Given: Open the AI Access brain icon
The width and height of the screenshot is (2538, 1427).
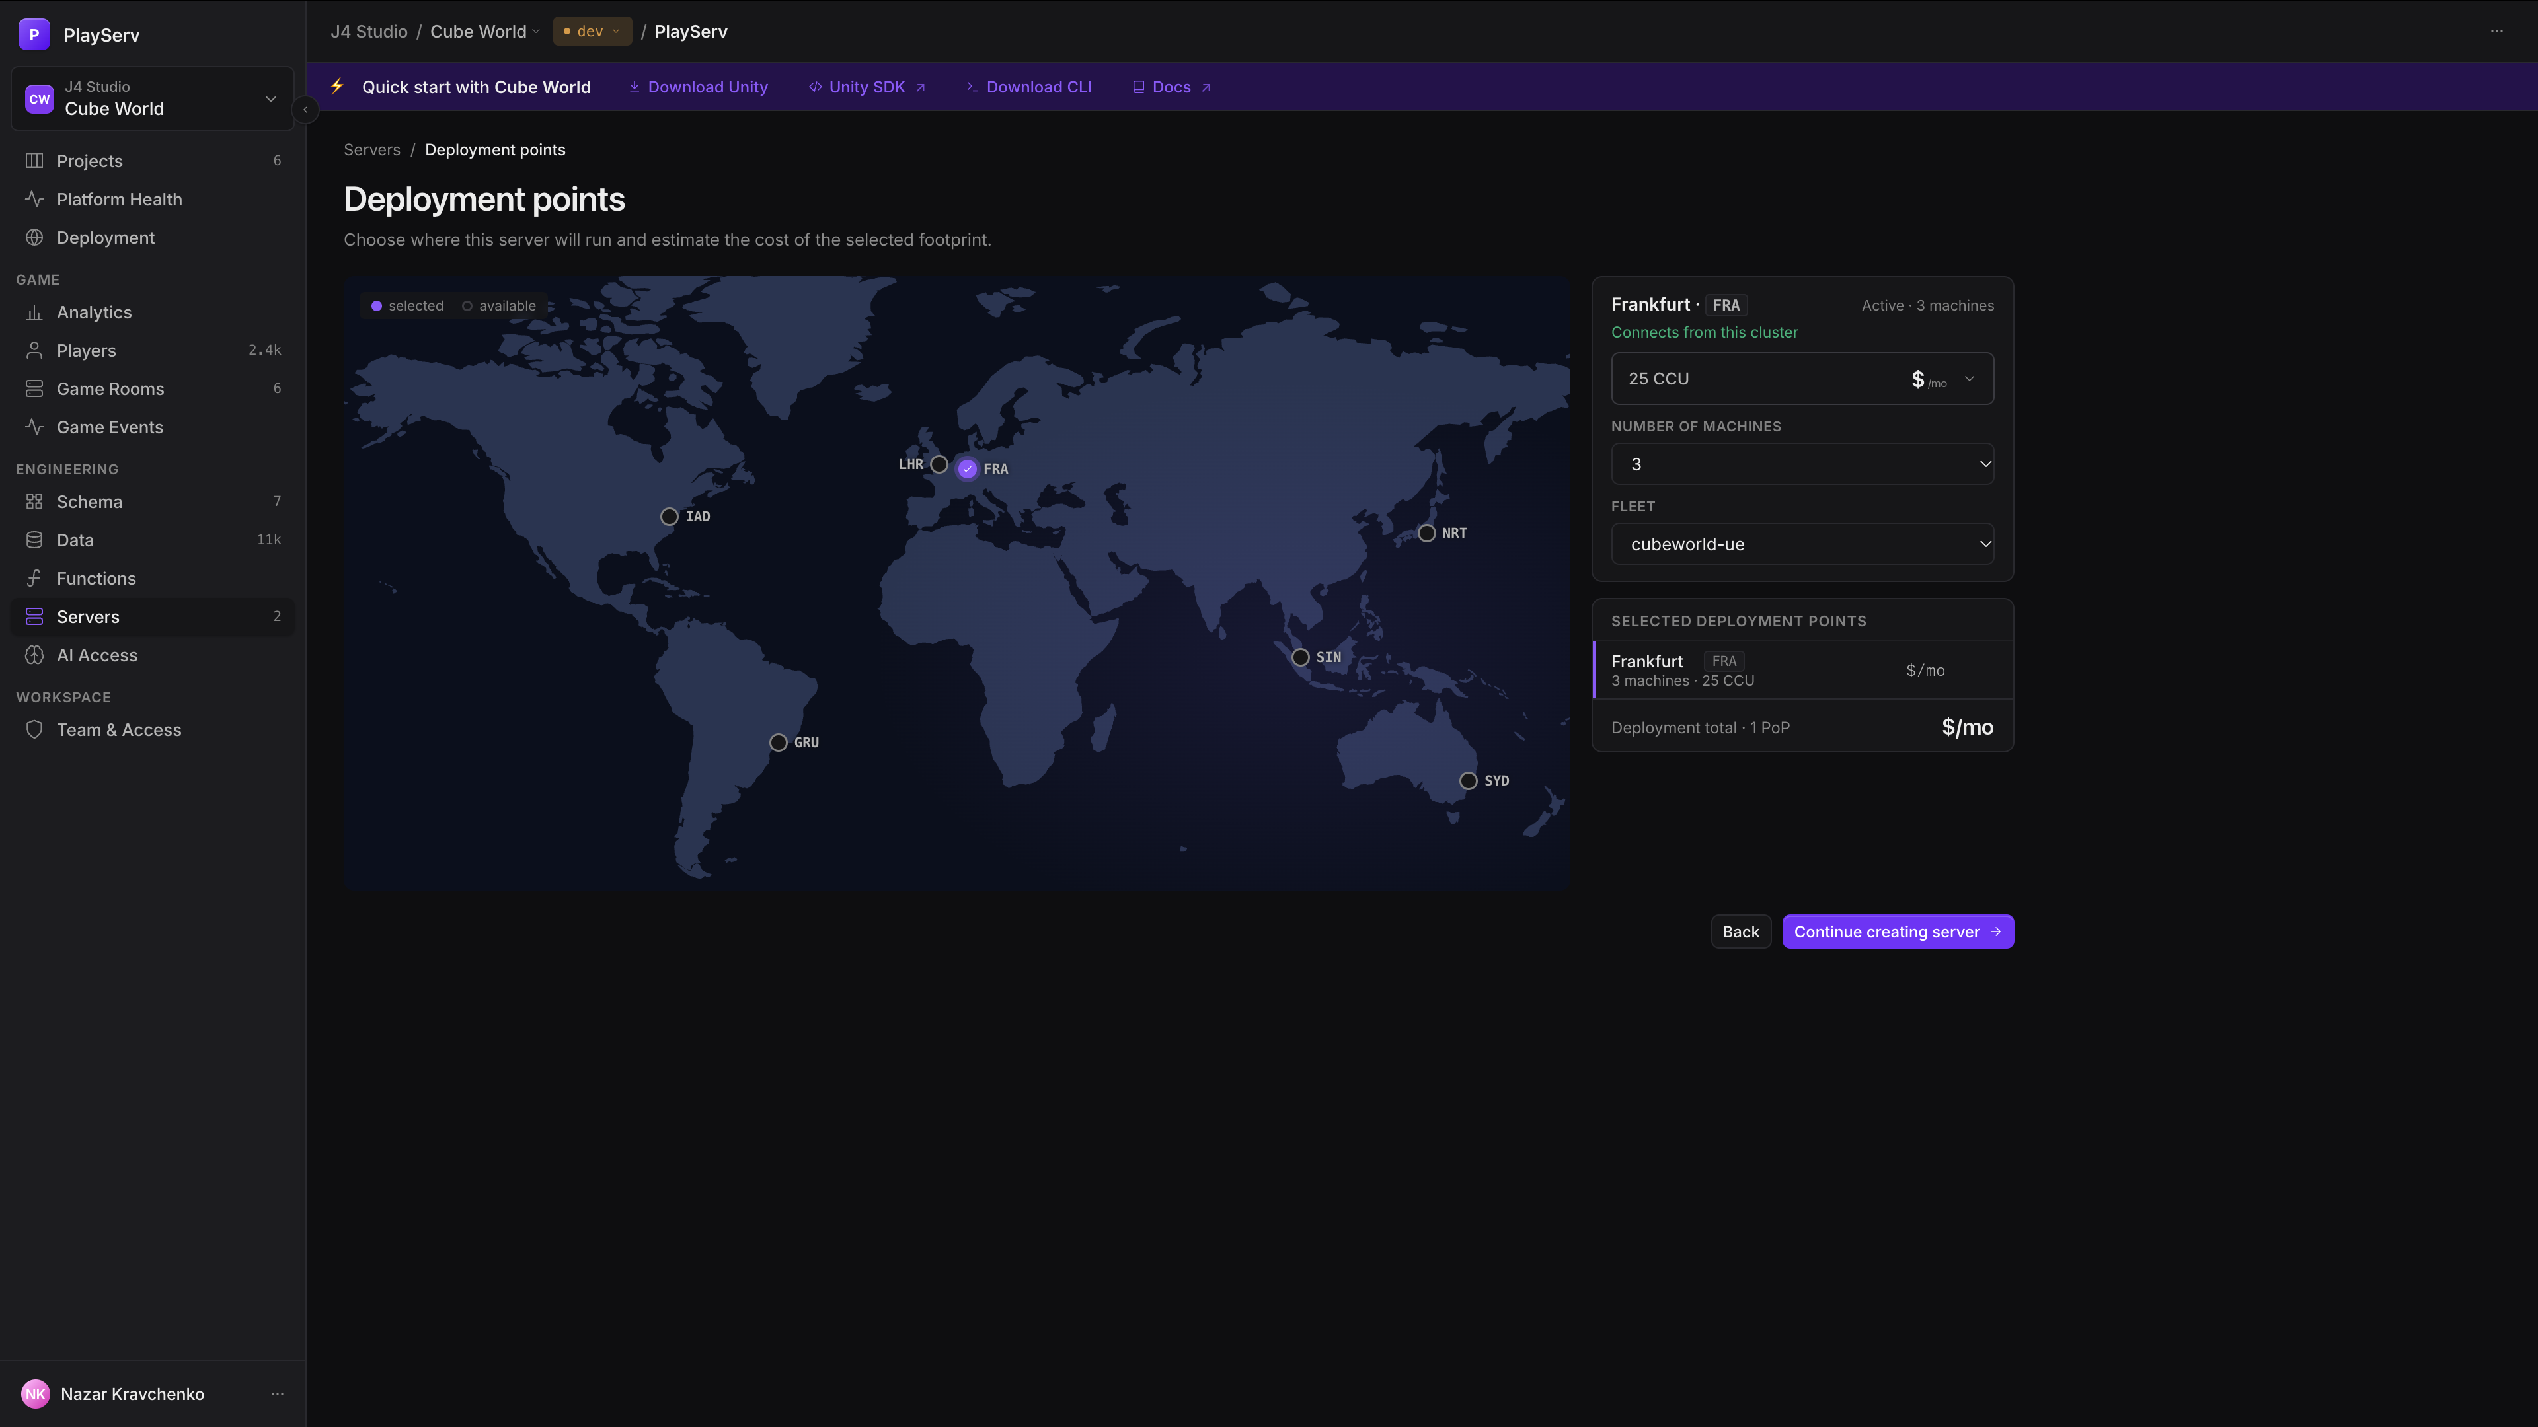Looking at the screenshot, I should point(34,655).
